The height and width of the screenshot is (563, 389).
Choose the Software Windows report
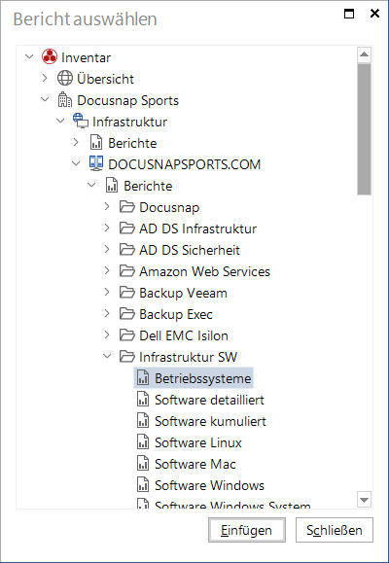(209, 485)
